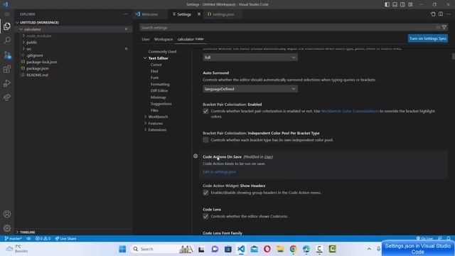Image resolution: width=455 pixels, height=256 pixels.
Task: Click the 'User' modified-in link
Action: (269, 156)
